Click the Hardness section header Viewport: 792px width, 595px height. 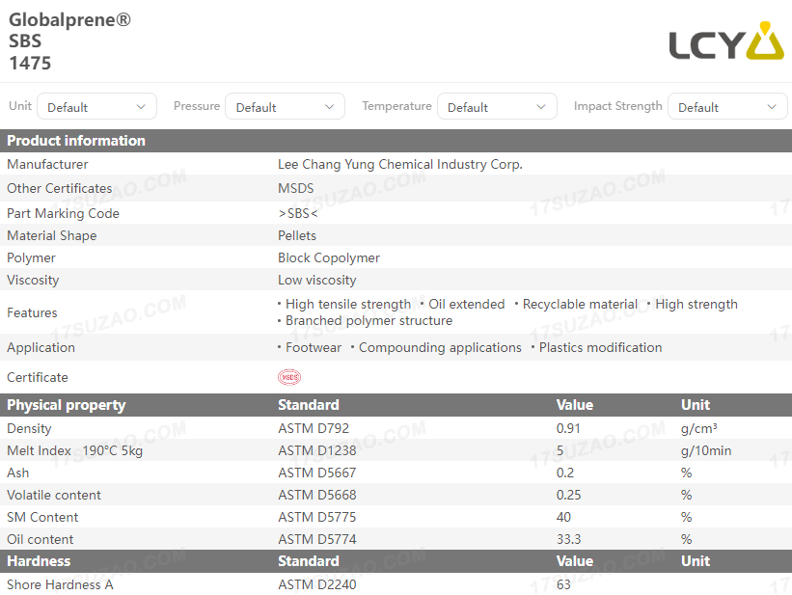point(39,561)
